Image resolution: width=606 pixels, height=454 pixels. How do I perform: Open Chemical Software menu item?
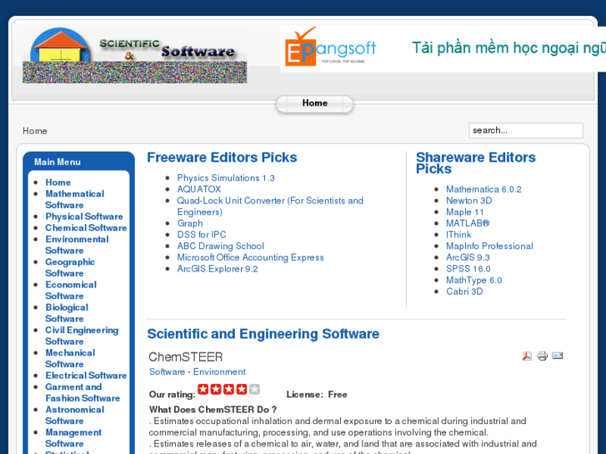(86, 228)
